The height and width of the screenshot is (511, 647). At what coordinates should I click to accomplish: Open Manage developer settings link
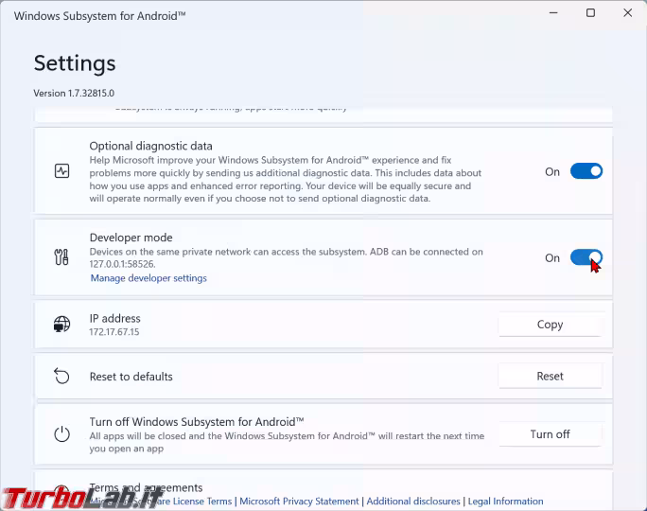[149, 278]
